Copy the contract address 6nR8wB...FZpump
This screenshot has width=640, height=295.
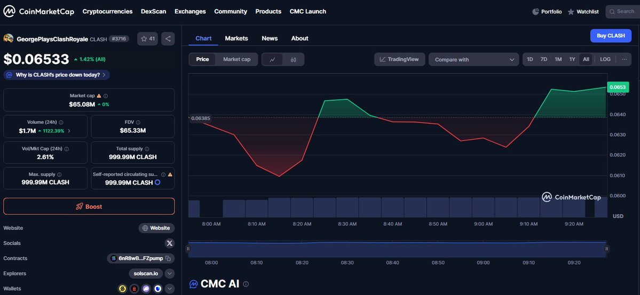point(168,258)
